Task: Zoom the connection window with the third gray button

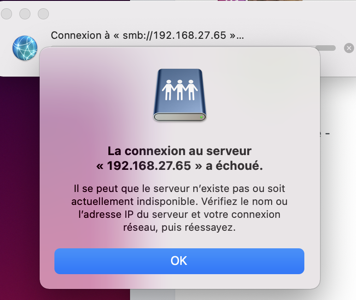Action: click(43, 14)
